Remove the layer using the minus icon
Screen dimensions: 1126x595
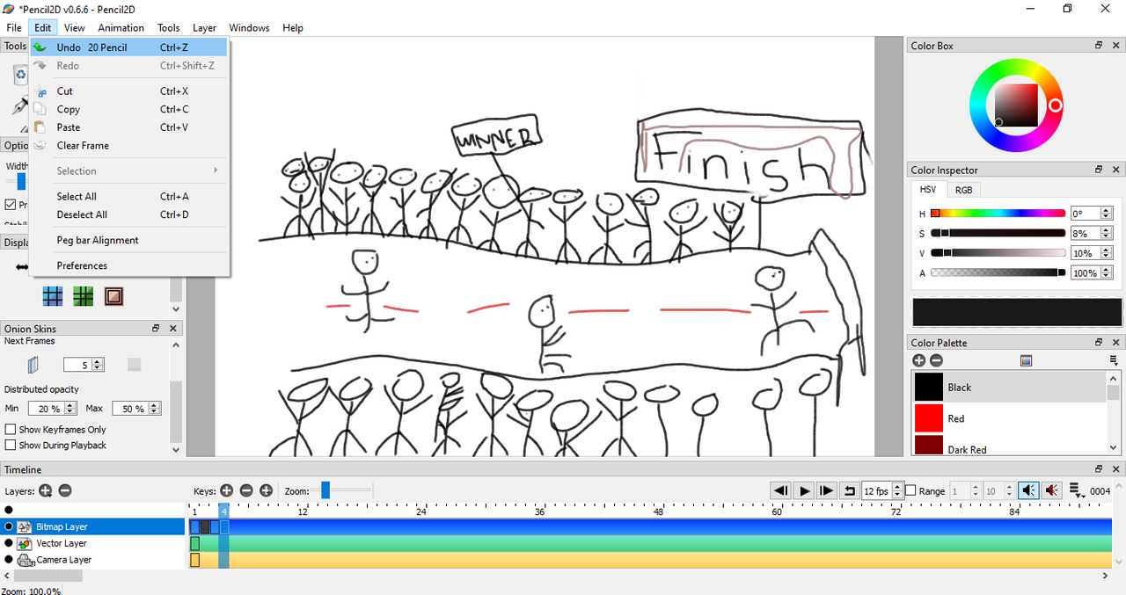pos(65,490)
